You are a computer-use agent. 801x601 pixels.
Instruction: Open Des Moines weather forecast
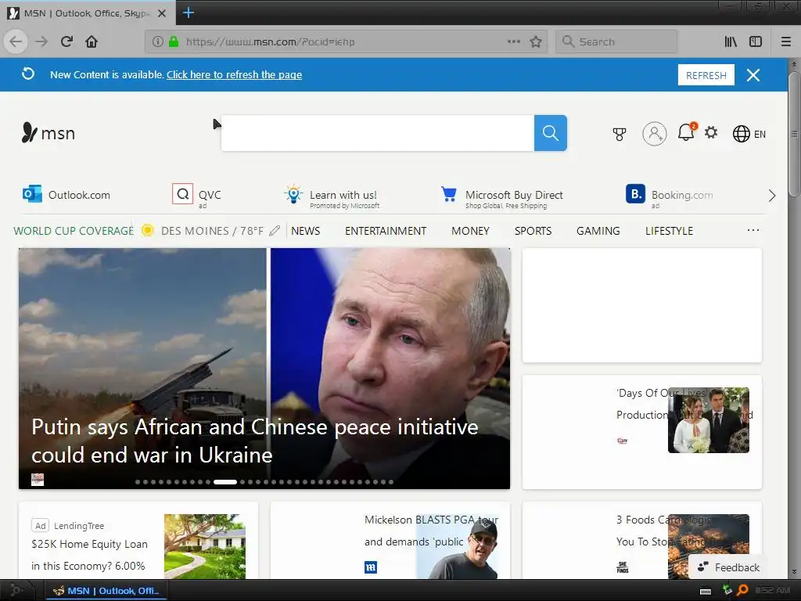pos(203,231)
